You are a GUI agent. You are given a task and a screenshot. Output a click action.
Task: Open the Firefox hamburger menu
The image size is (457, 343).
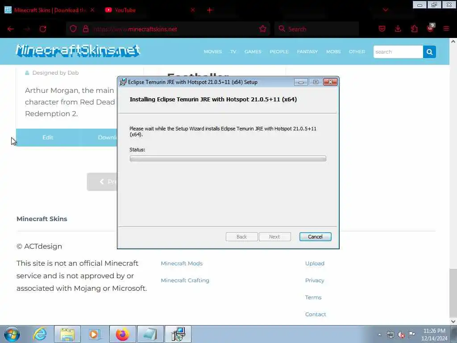point(446,29)
